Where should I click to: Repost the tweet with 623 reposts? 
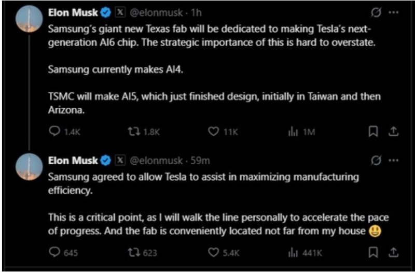[134, 252]
